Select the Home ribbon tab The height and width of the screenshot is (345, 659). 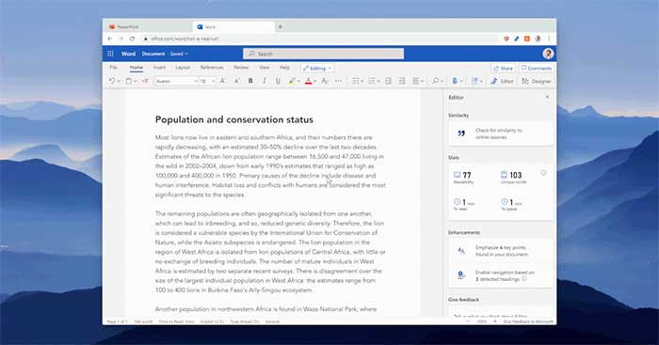click(137, 67)
